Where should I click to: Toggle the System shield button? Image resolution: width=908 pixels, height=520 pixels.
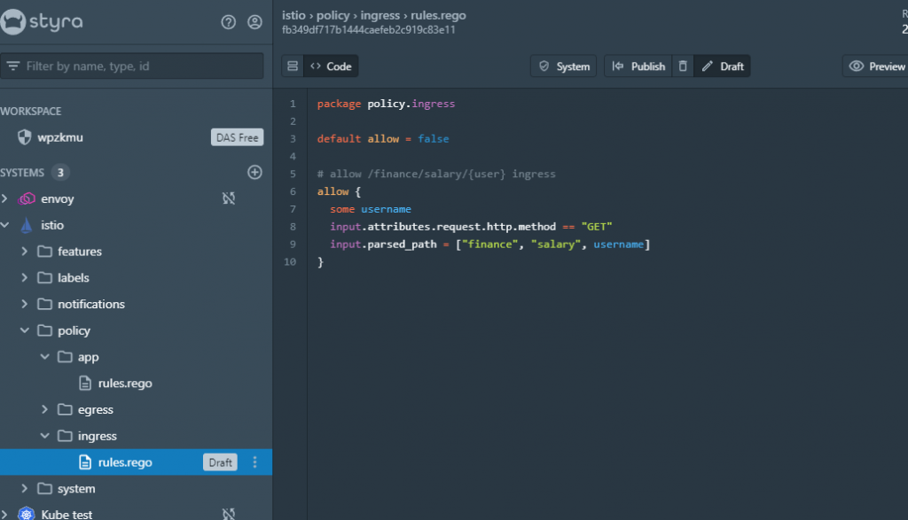point(563,66)
